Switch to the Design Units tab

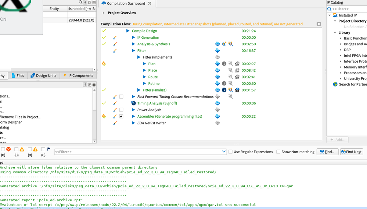point(43,75)
